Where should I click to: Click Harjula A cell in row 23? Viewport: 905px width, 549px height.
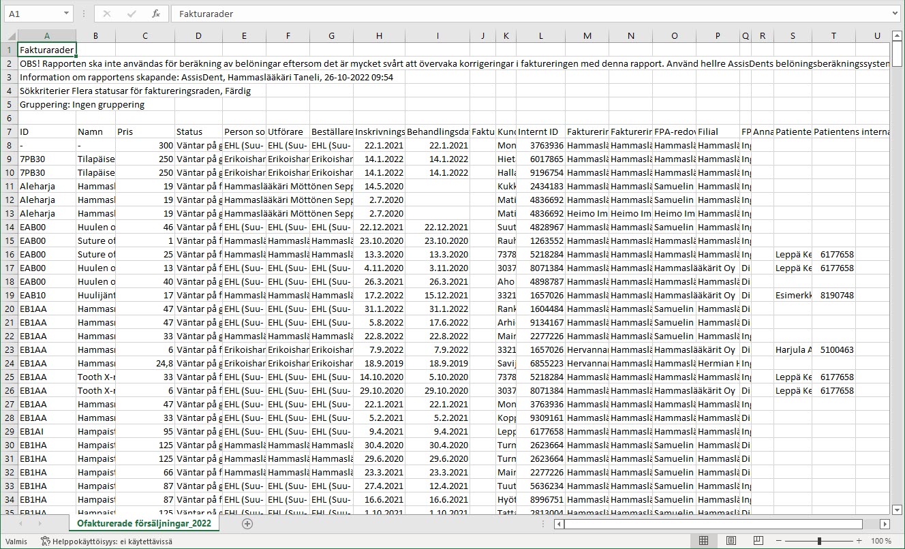coord(793,349)
